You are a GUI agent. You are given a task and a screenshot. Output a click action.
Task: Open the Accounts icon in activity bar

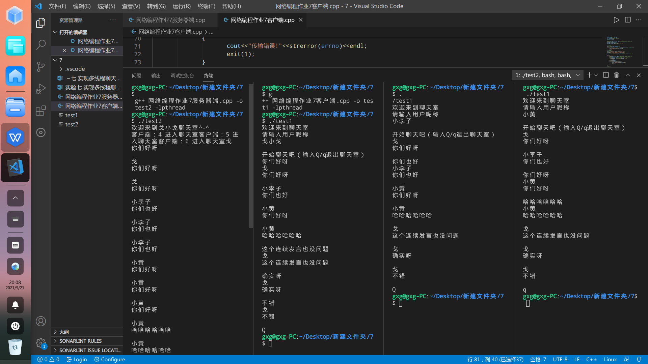coord(41,321)
